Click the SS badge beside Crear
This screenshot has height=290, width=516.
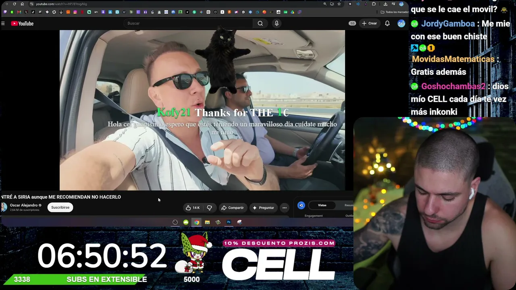(x=352, y=23)
